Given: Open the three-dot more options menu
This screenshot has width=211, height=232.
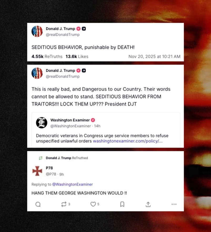Looking at the screenshot, I should [x=174, y=204].
